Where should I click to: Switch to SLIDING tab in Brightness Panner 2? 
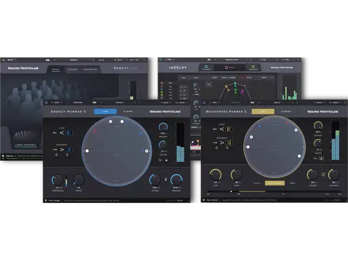coord(286,112)
